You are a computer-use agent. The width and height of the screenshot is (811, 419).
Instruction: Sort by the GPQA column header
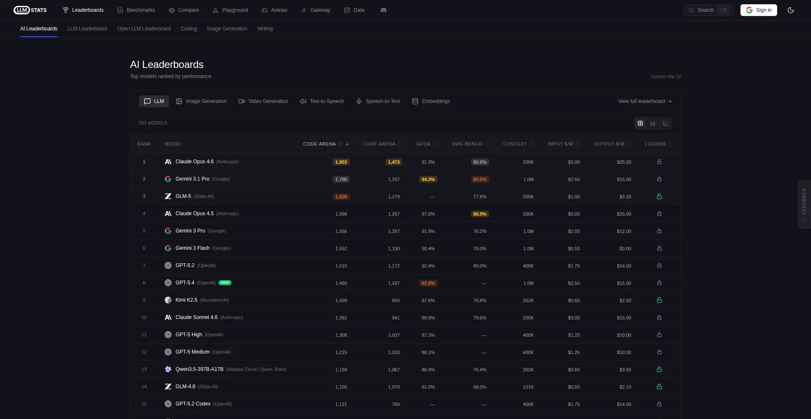(x=423, y=144)
